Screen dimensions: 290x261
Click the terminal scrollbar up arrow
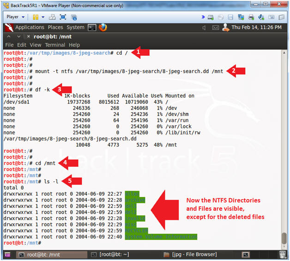[284, 53]
